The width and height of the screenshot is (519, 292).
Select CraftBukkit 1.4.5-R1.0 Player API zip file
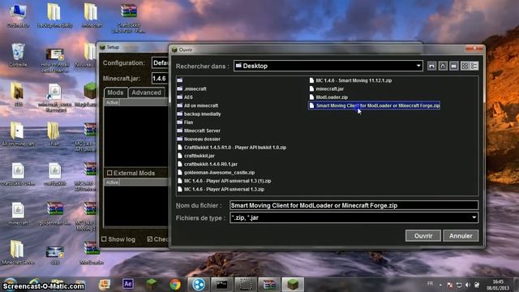coord(232,148)
